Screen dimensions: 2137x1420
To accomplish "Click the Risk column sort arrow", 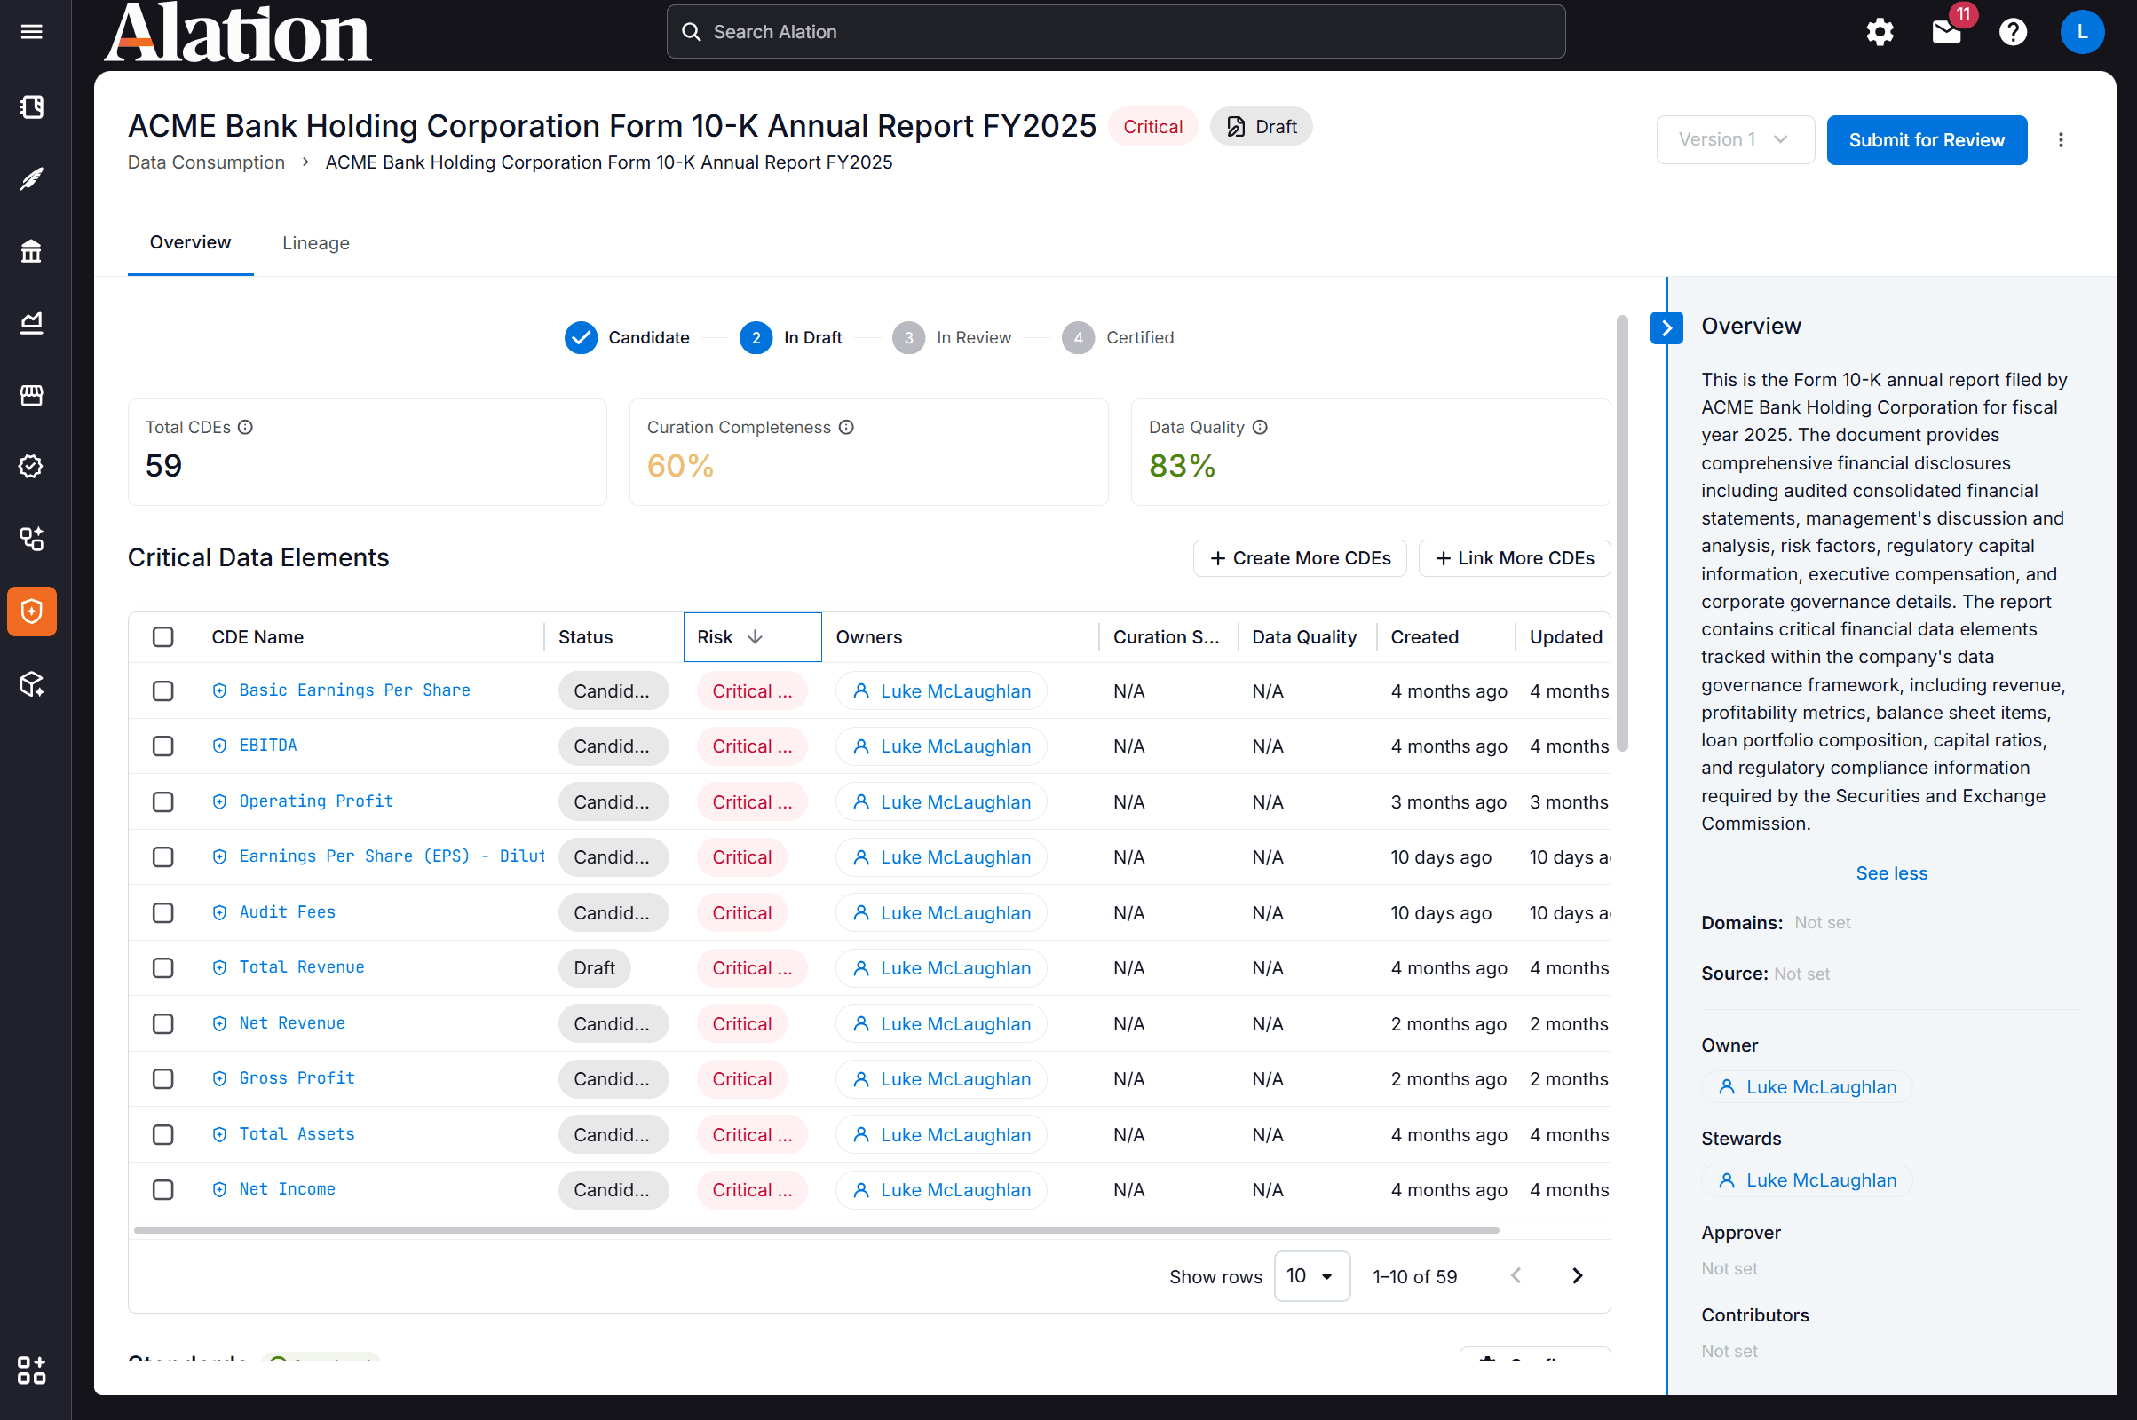I will 755,636.
